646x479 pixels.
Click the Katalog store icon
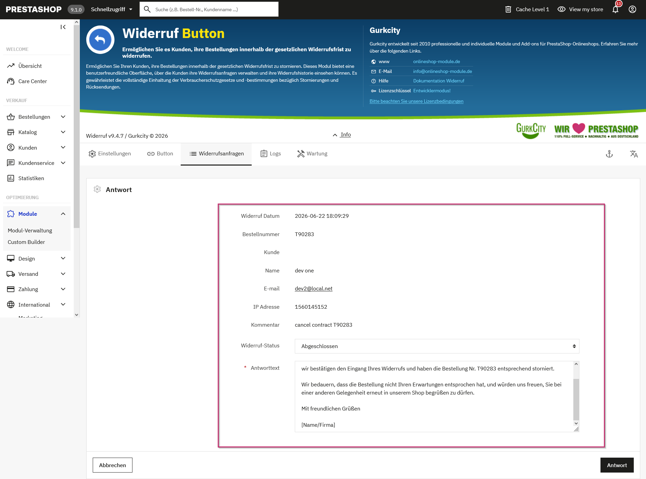click(x=11, y=132)
